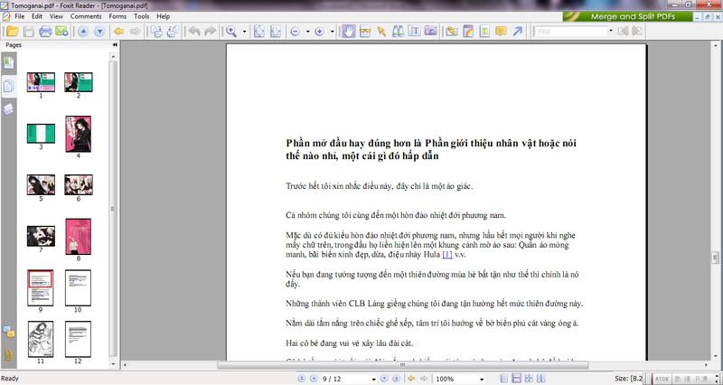Go to previous view with toolbar yellow left arrow
The image size is (723, 385).
(119, 32)
